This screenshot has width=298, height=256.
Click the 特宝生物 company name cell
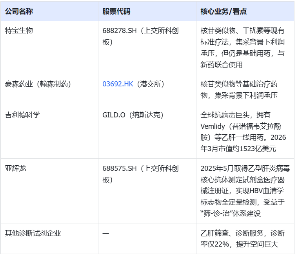[49, 48]
